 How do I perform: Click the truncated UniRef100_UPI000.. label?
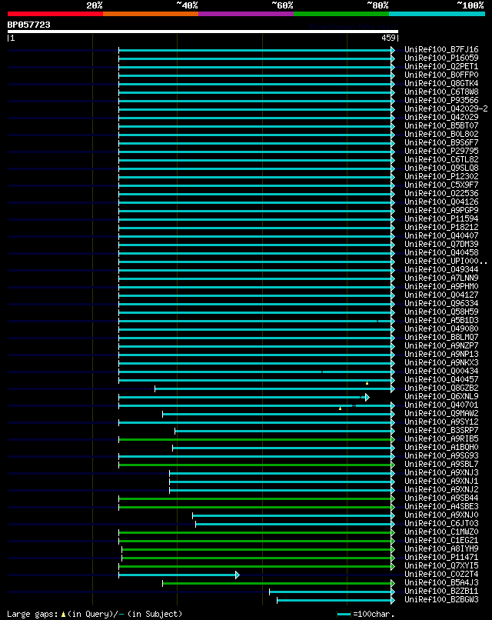tap(446, 261)
